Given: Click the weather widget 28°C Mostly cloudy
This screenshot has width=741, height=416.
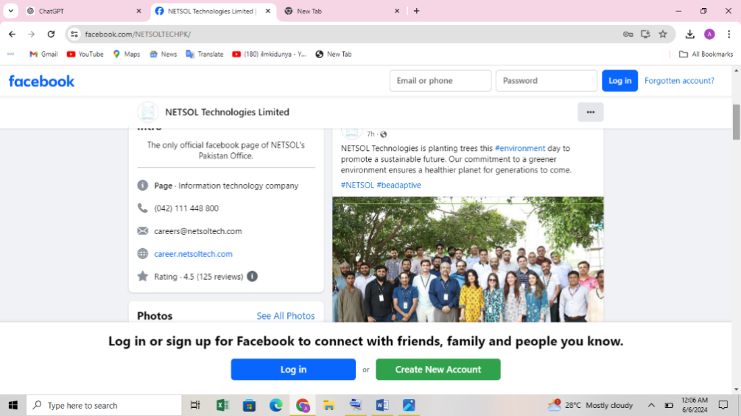Looking at the screenshot, I should [x=590, y=405].
